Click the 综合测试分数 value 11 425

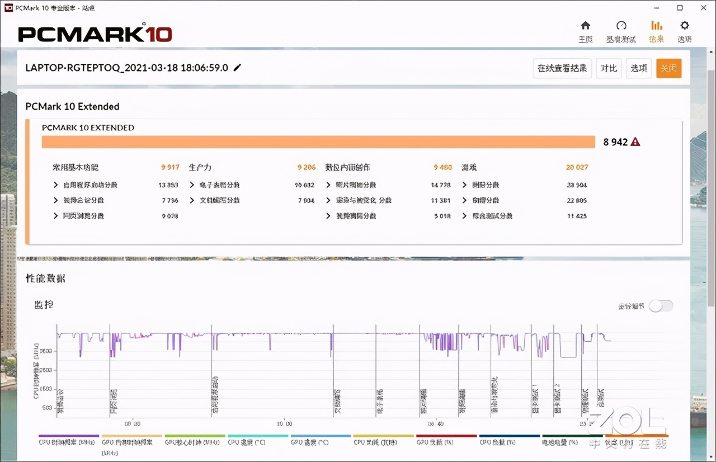[577, 216]
